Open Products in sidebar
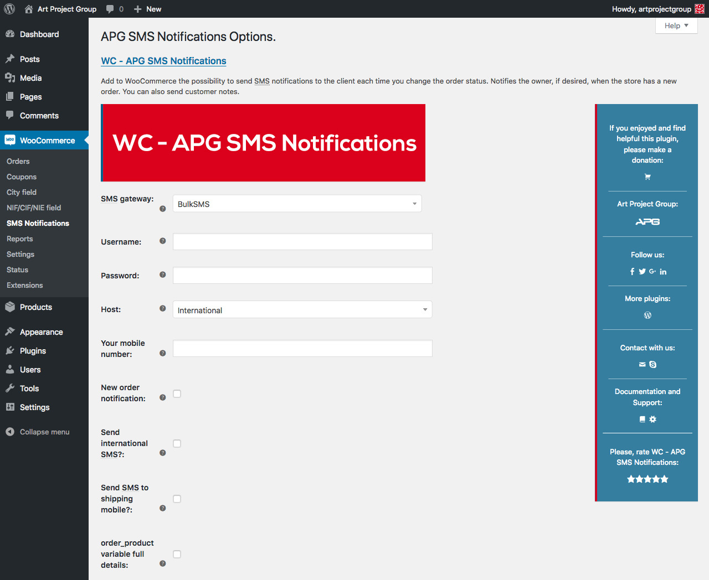This screenshot has width=709, height=580. tap(44, 307)
